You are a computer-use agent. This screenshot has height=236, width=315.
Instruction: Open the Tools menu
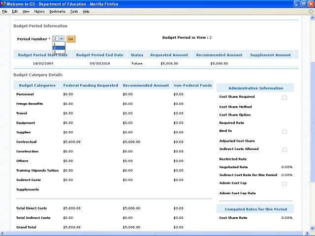(74, 11)
